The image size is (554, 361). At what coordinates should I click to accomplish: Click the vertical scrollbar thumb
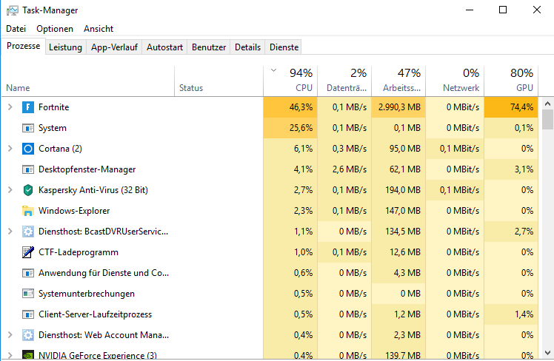547,120
